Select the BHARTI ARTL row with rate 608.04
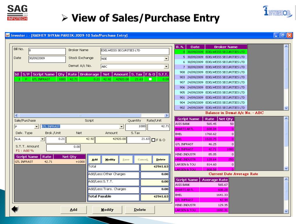Screen dimensions: 298x224 pos(205,129)
